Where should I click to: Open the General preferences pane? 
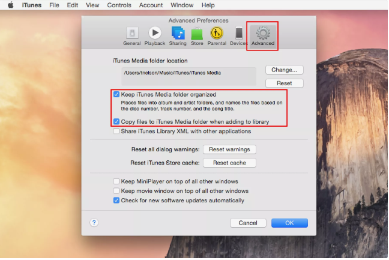pos(132,36)
